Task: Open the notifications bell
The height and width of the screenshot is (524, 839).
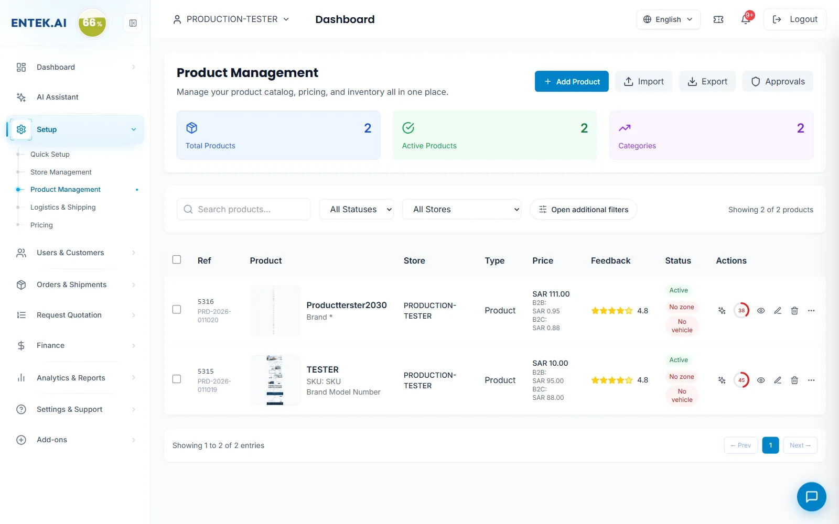Action: 746,19
